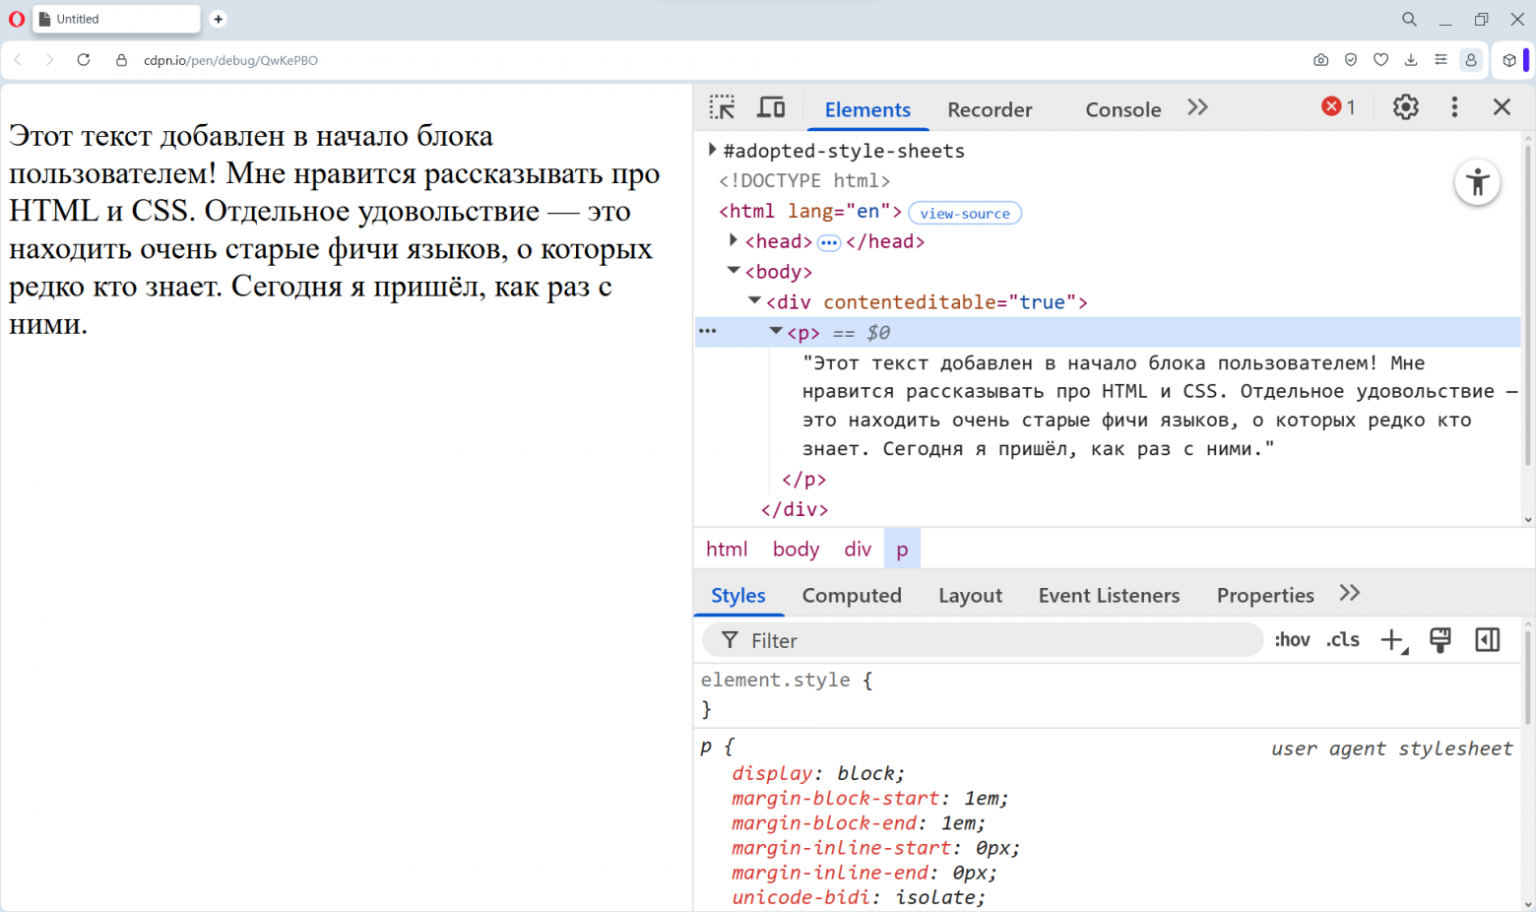Open a new browser tab
Screen dimensions: 1536x912
(219, 19)
